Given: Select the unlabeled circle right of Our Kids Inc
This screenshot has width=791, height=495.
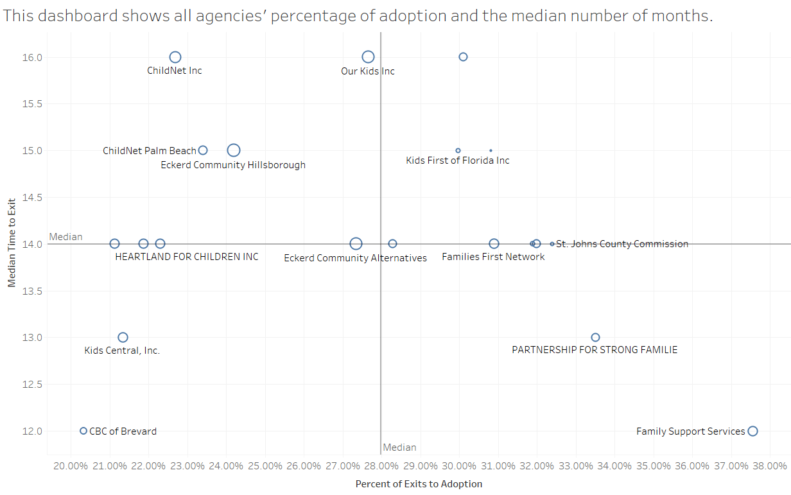Looking at the screenshot, I should [463, 57].
